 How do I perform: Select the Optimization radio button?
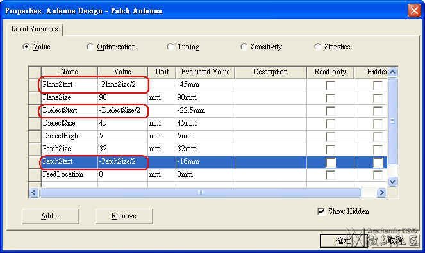[x=90, y=47]
